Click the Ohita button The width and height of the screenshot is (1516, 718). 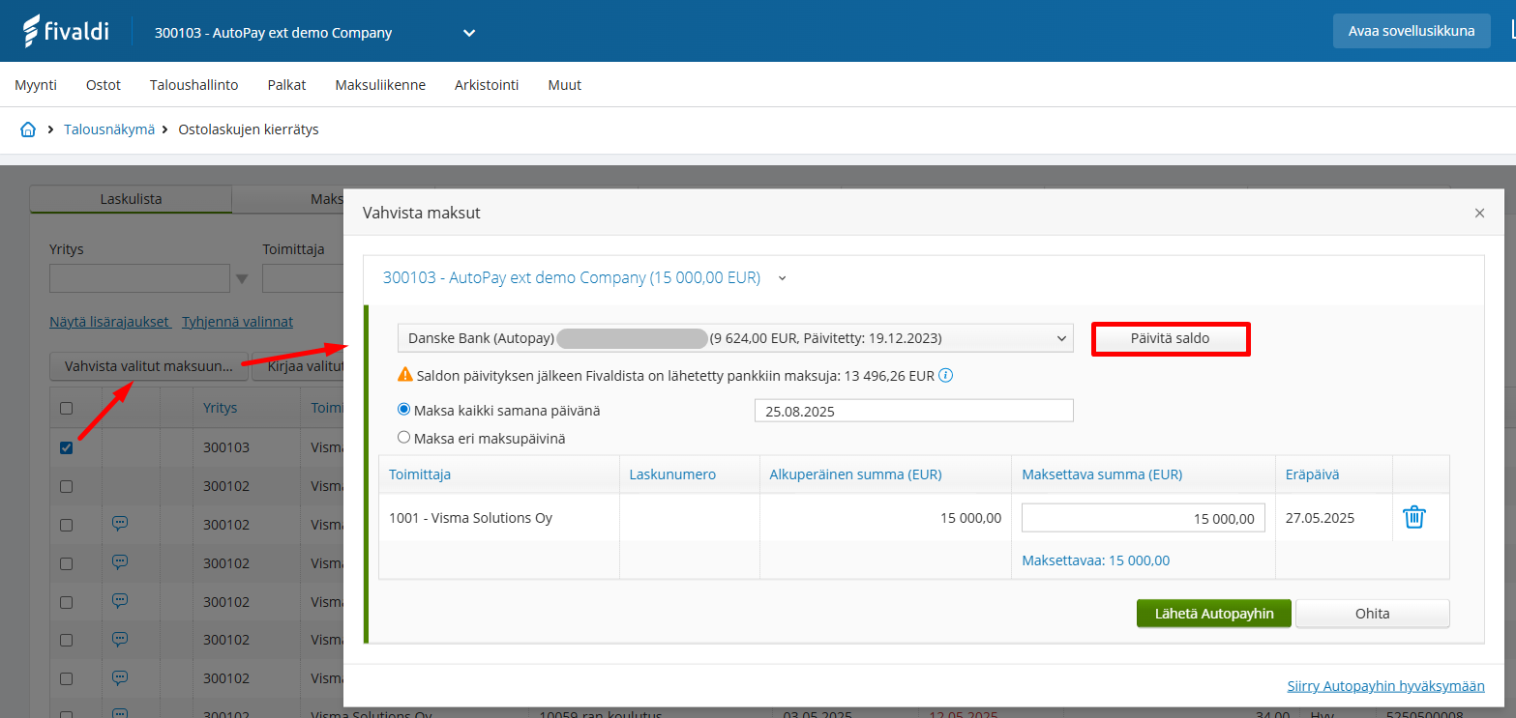[1373, 614]
